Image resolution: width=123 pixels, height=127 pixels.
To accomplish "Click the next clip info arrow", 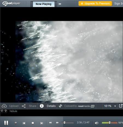I will click(6, 111).
